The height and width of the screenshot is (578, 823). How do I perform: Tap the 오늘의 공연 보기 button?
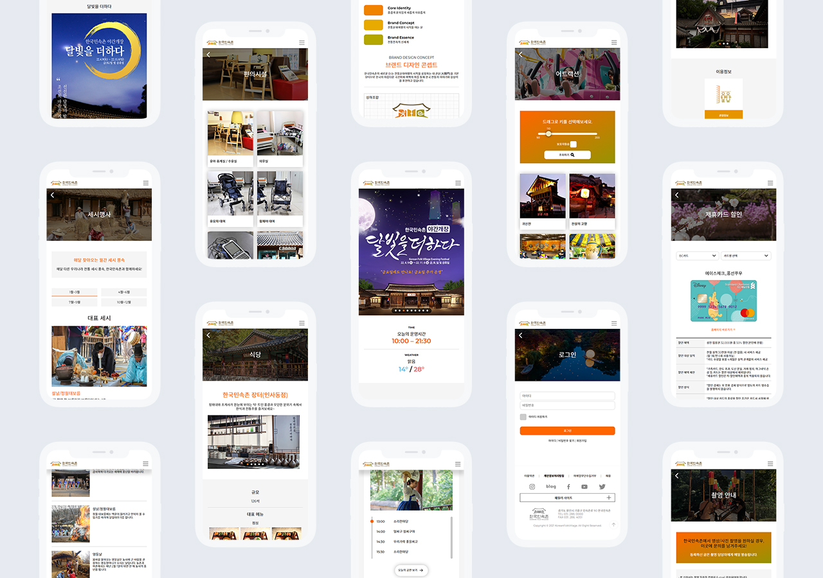coord(411,570)
